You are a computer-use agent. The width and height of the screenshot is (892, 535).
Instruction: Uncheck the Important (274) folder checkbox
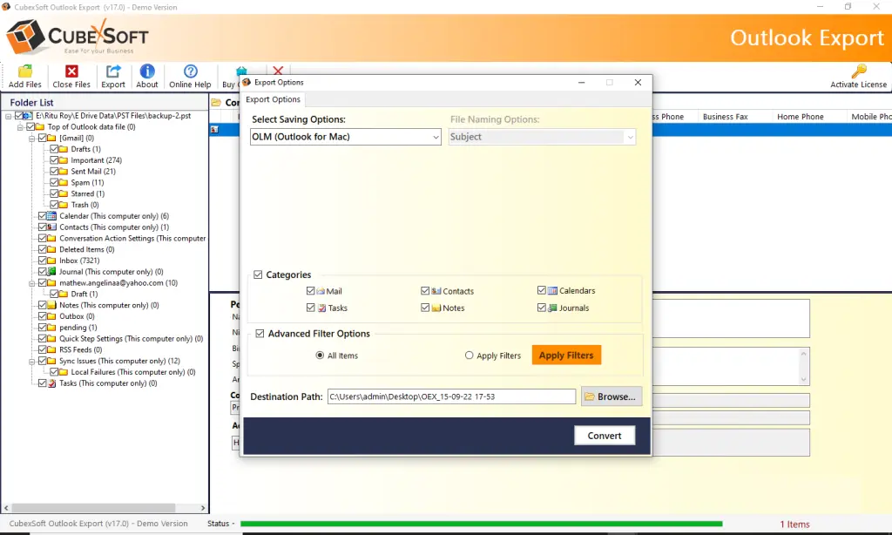click(54, 160)
